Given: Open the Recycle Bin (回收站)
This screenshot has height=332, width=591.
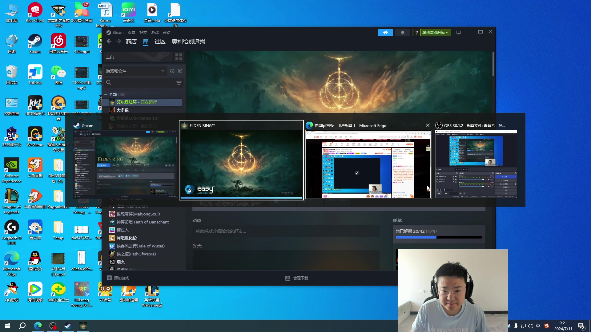Looking at the screenshot, I should [11, 75].
